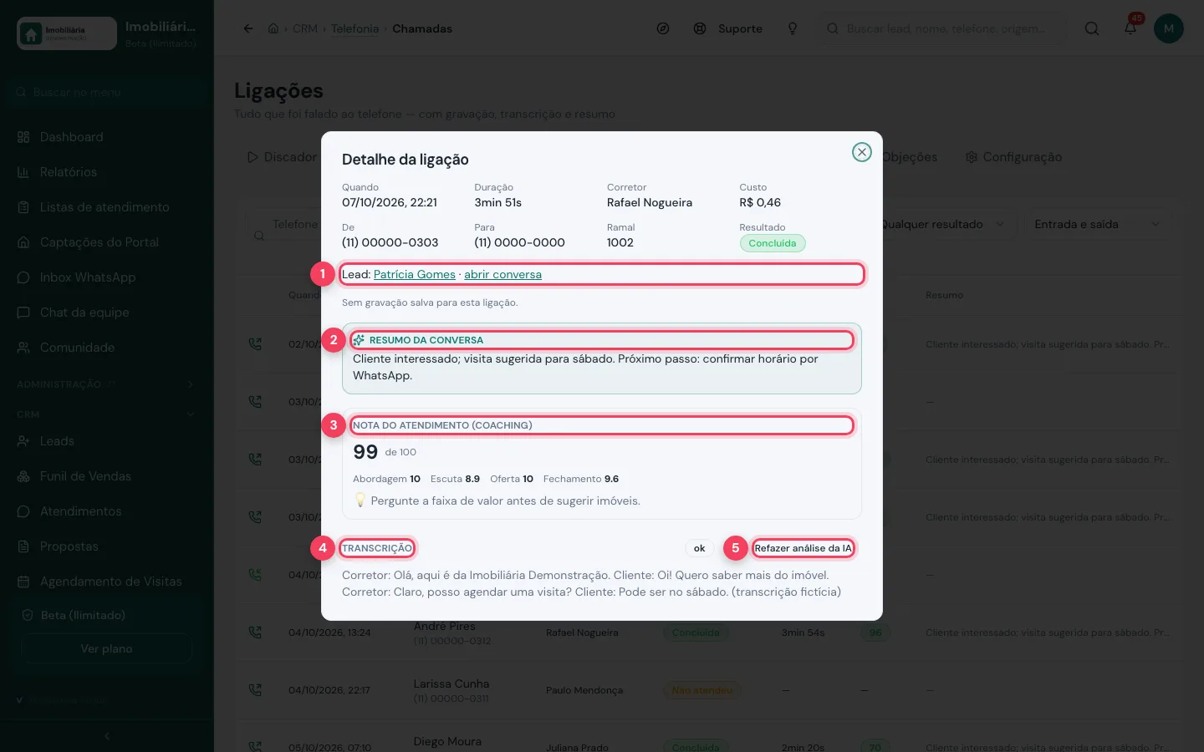
Task: Open Dashboard in the sidebar
Action: (107, 137)
